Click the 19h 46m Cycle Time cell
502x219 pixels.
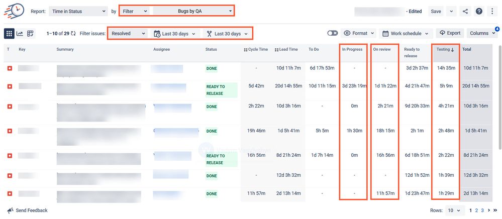[x=256, y=131]
